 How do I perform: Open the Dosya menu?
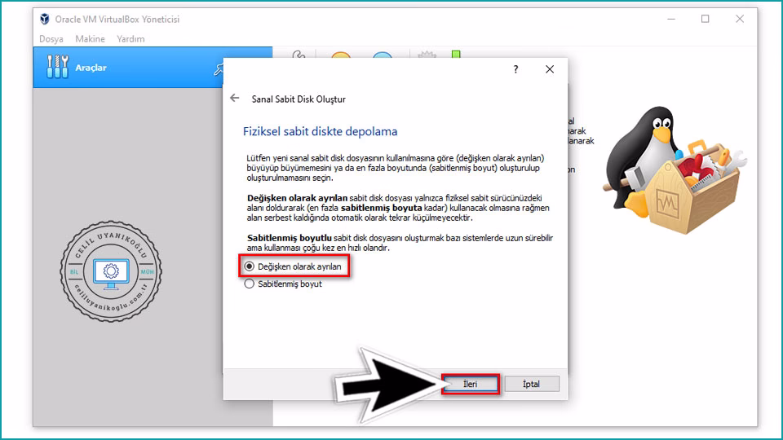(x=51, y=39)
